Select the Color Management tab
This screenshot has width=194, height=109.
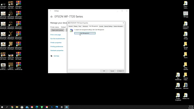pyautogui.click(x=93, y=26)
